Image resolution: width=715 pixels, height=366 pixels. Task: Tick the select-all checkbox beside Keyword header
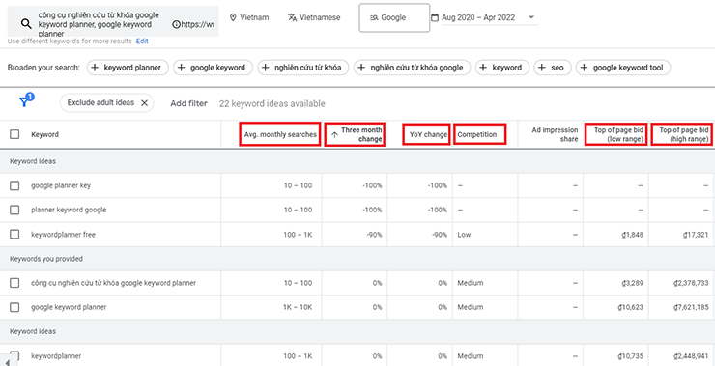14,134
